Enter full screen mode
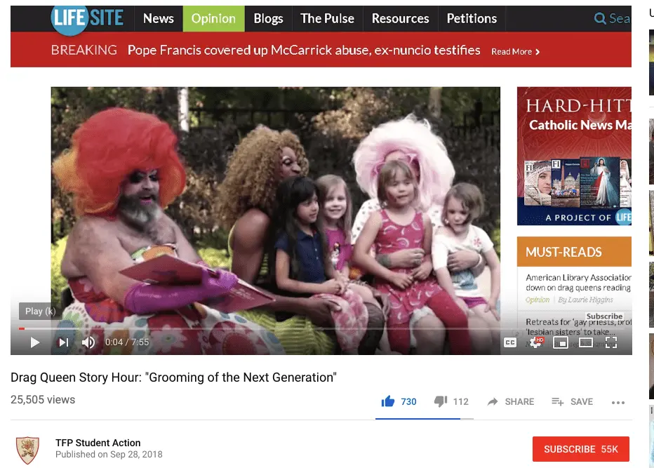 (x=610, y=342)
